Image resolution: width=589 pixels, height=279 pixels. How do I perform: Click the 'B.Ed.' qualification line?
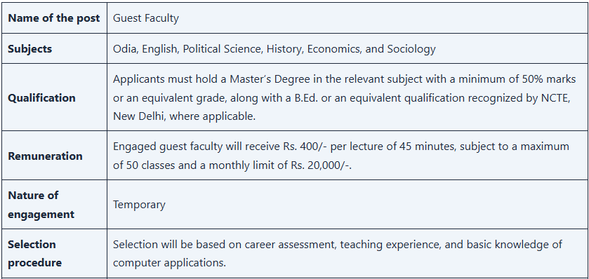coord(342,98)
